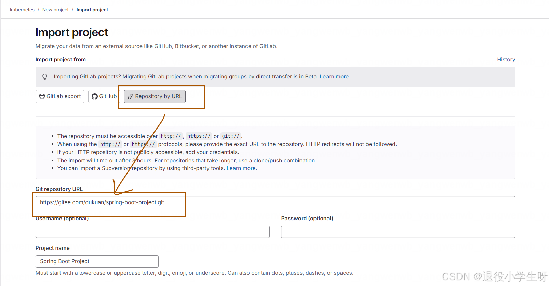
Task: Select Repository by URL button
Action: click(x=155, y=96)
